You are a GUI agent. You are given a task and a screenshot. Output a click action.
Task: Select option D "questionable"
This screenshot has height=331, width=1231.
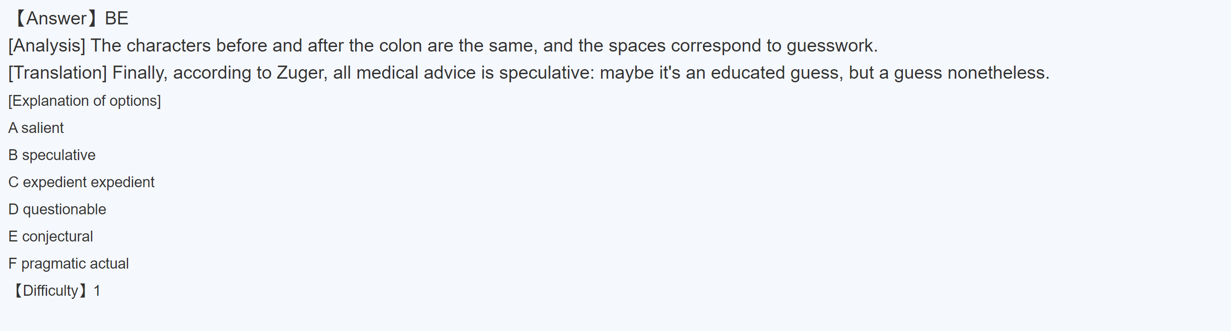(x=57, y=210)
